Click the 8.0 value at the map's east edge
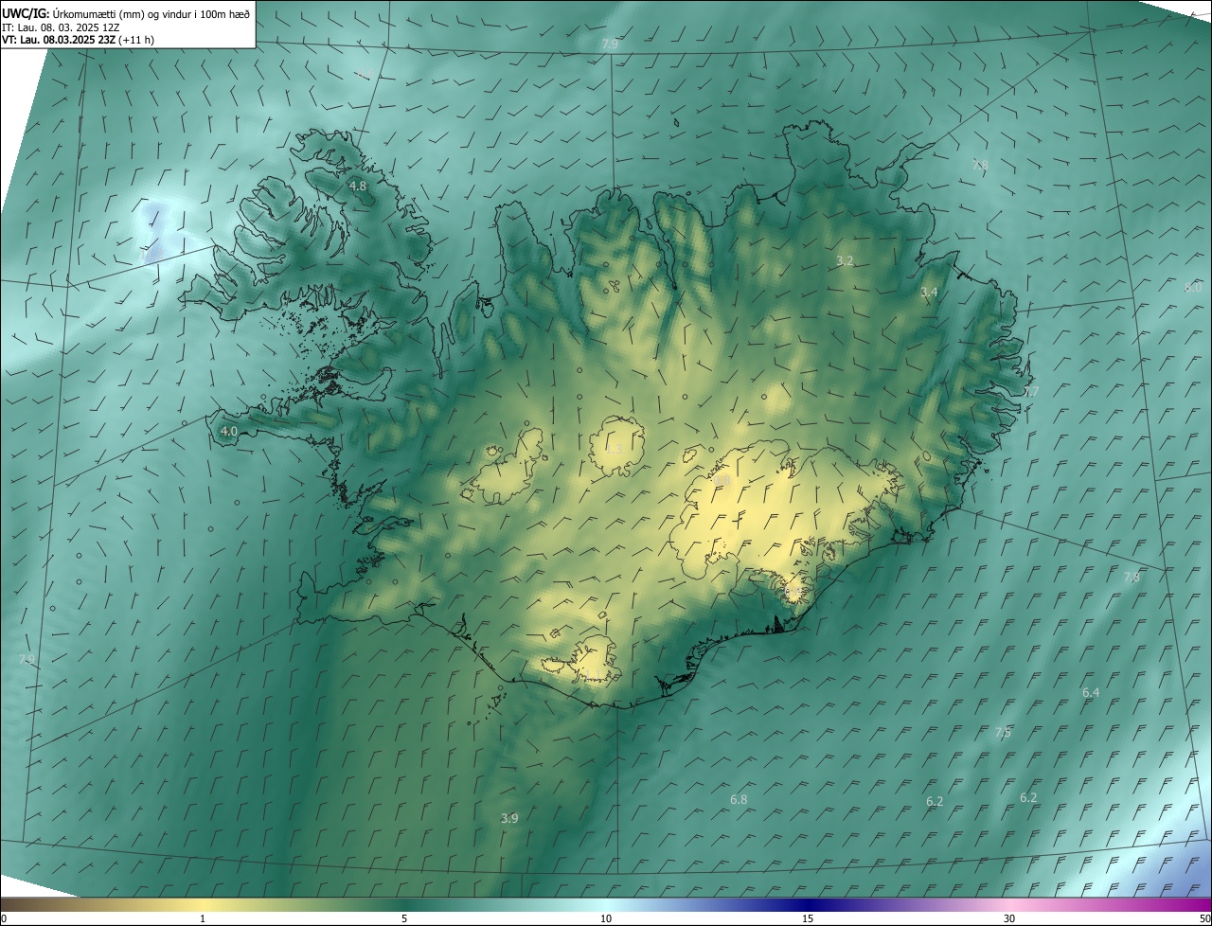 tap(1193, 287)
